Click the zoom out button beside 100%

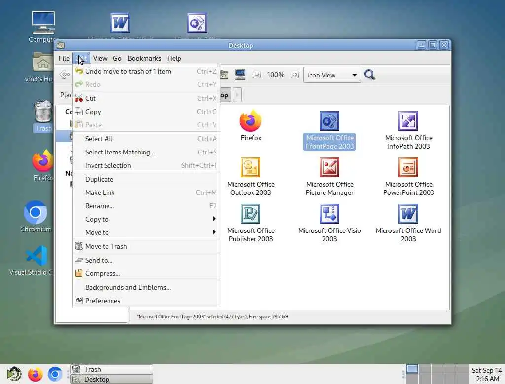(x=256, y=75)
